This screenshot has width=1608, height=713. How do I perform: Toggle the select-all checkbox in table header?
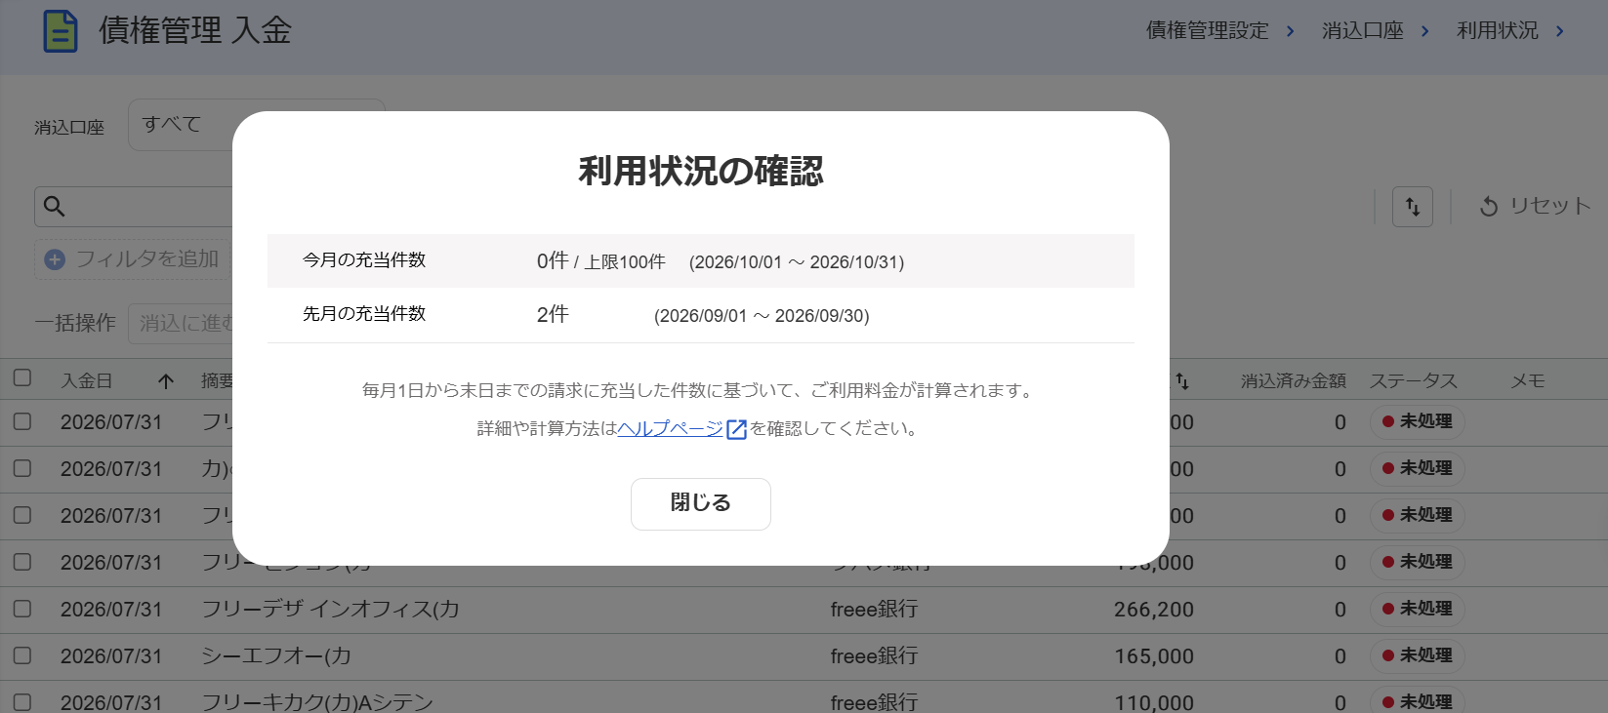22,377
